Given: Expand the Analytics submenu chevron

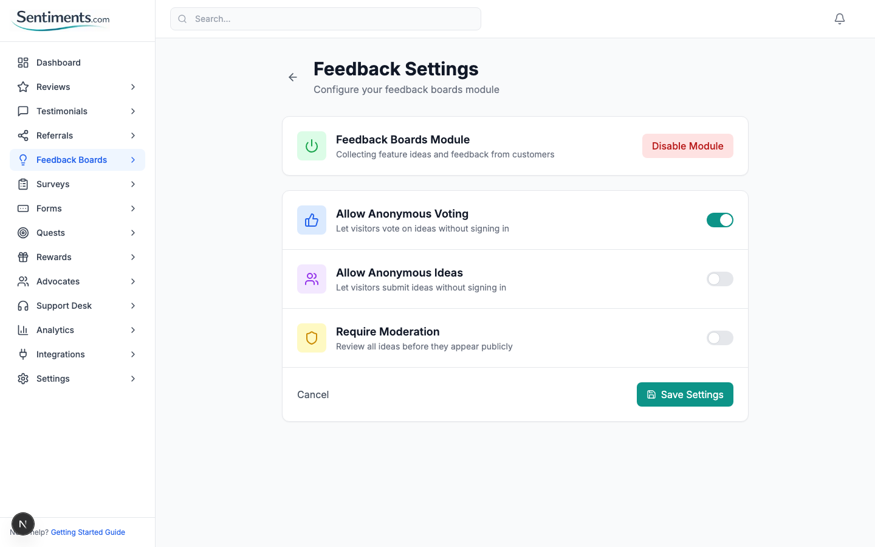Looking at the screenshot, I should (x=133, y=330).
